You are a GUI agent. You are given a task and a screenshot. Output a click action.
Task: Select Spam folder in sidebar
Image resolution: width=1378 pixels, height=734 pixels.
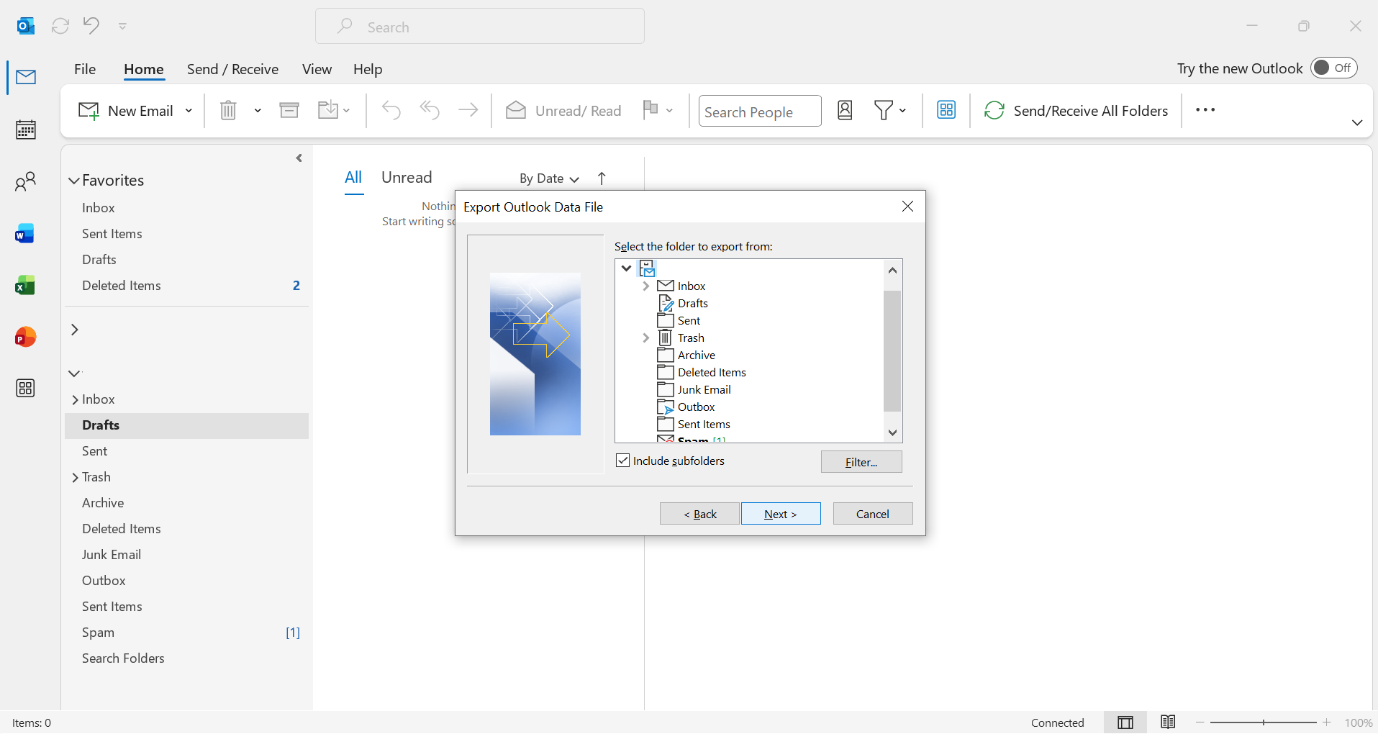coord(187,633)
